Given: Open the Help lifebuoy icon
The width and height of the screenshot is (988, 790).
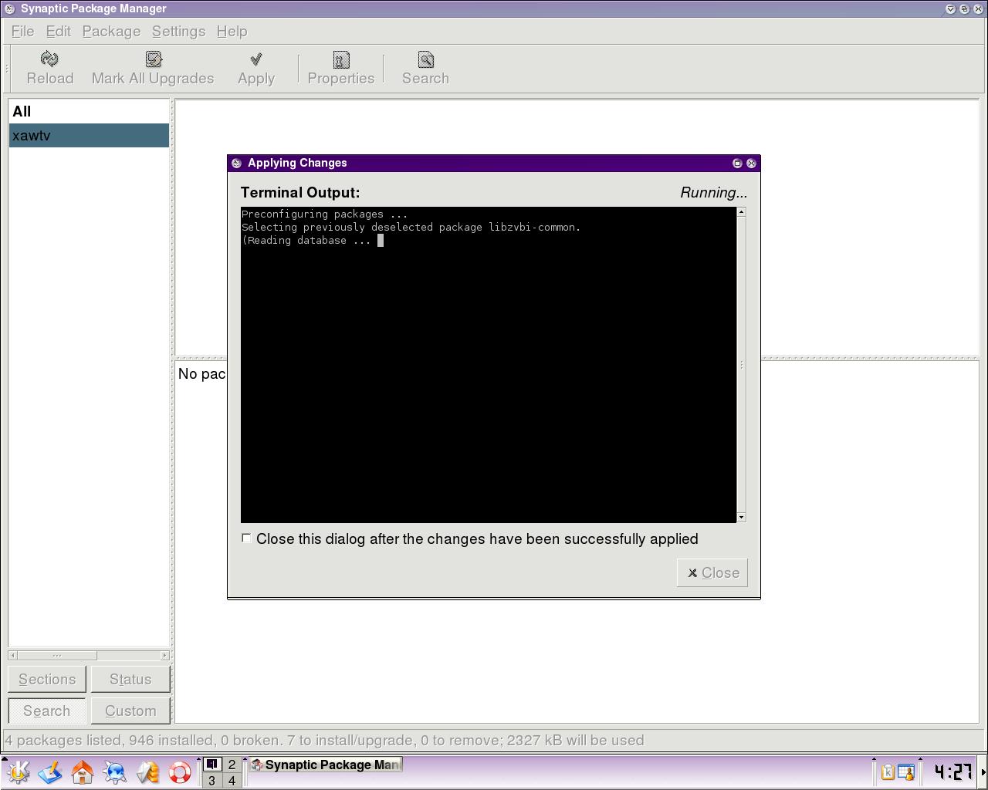Looking at the screenshot, I should click(180, 771).
